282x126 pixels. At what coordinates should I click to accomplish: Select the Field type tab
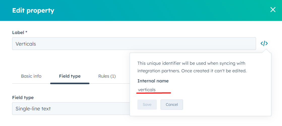pyautogui.click(x=70, y=76)
